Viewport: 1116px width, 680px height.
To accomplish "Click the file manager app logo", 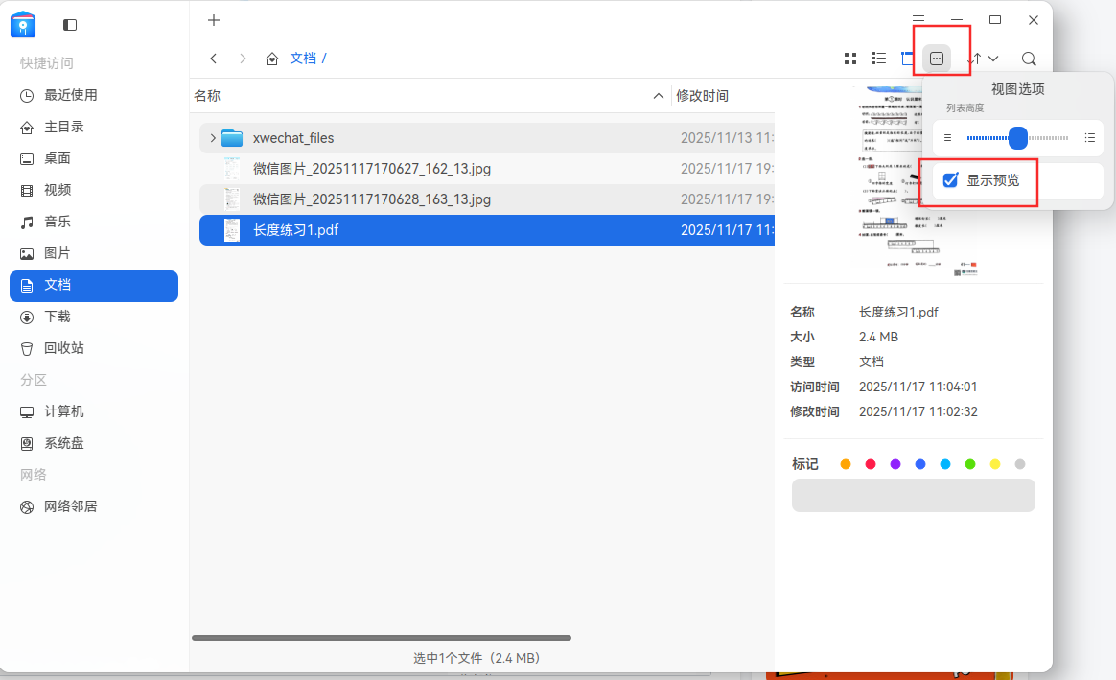I will click(x=23, y=24).
